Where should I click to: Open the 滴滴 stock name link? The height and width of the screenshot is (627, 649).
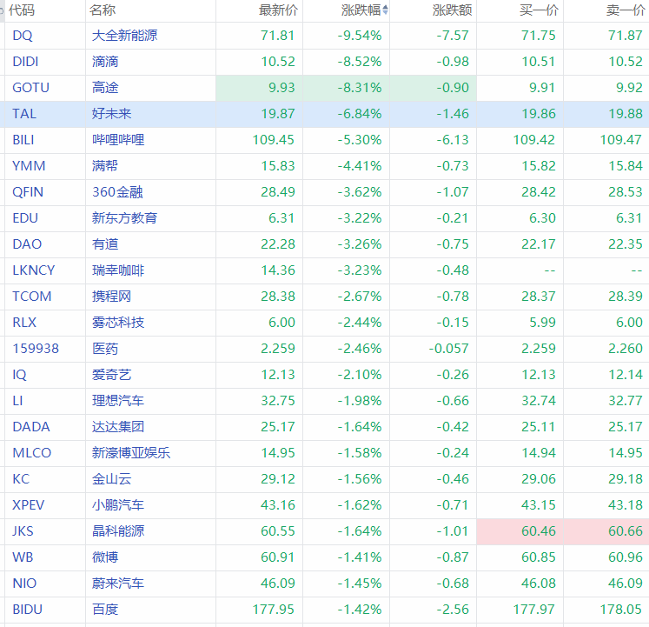click(x=106, y=62)
